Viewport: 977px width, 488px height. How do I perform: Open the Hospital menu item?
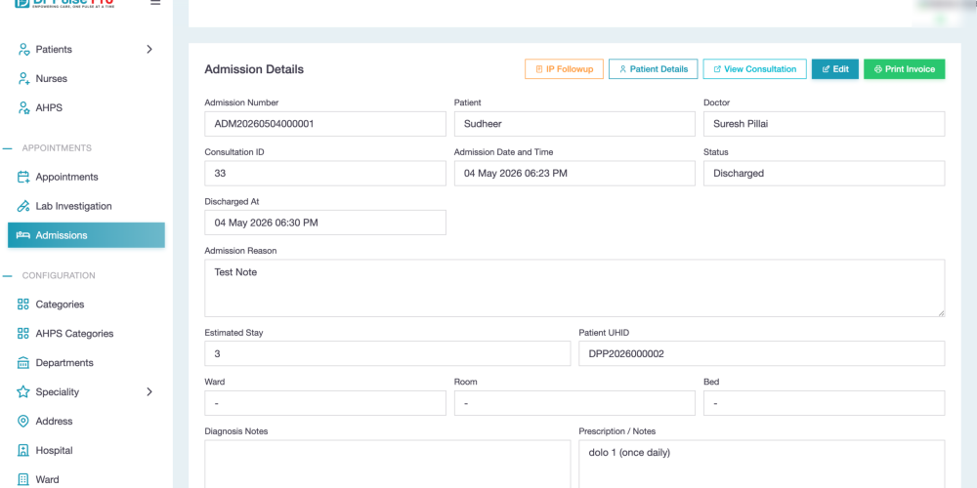click(86, 451)
